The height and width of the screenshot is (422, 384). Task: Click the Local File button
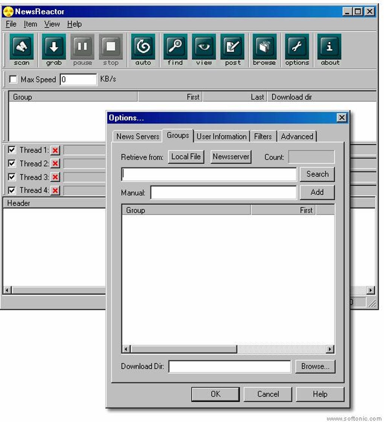(x=186, y=157)
